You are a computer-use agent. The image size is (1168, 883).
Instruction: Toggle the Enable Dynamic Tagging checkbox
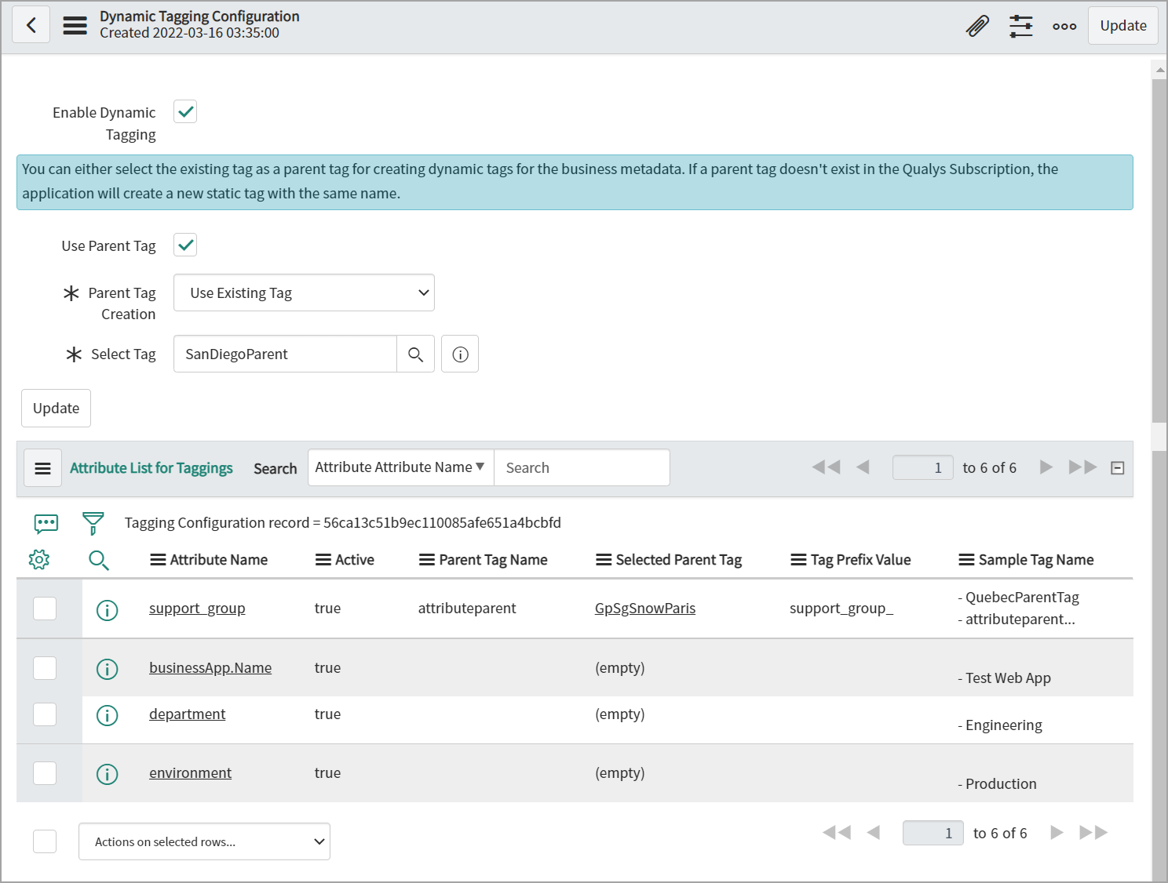coord(185,112)
